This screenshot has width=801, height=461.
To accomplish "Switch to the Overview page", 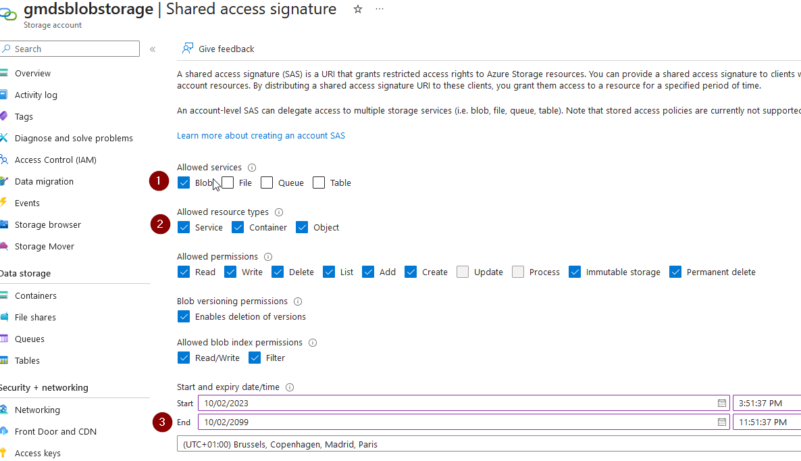I will pyautogui.click(x=32, y=73).
